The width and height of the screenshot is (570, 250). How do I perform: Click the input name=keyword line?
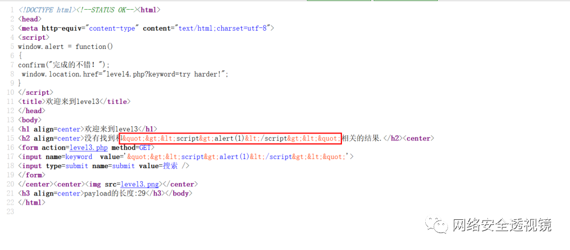pos(185,156)
